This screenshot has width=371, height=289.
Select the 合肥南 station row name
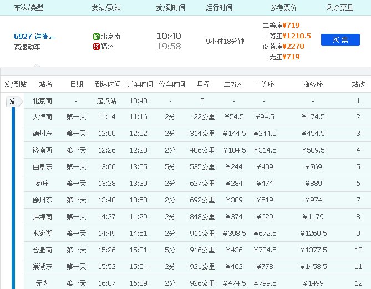coord(42,250)
